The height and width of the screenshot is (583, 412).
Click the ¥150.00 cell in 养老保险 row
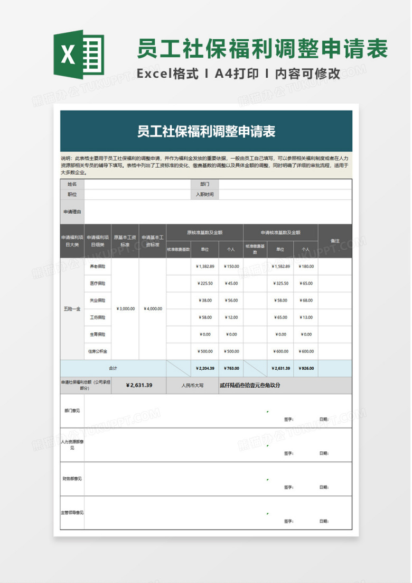click(x=231, y=267)
